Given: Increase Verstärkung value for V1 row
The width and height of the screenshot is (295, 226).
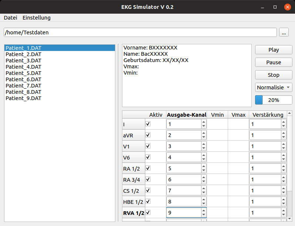Looking at the screenshot, I should pos(284,144).
